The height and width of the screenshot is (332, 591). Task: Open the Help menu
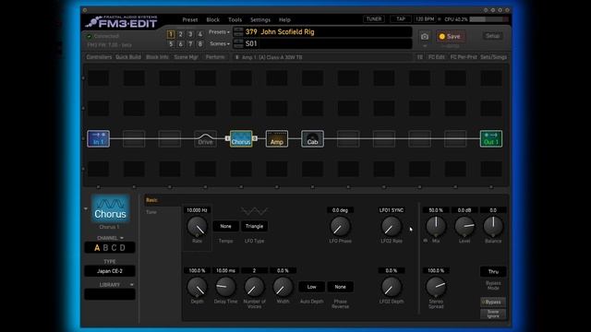[284, 19]
